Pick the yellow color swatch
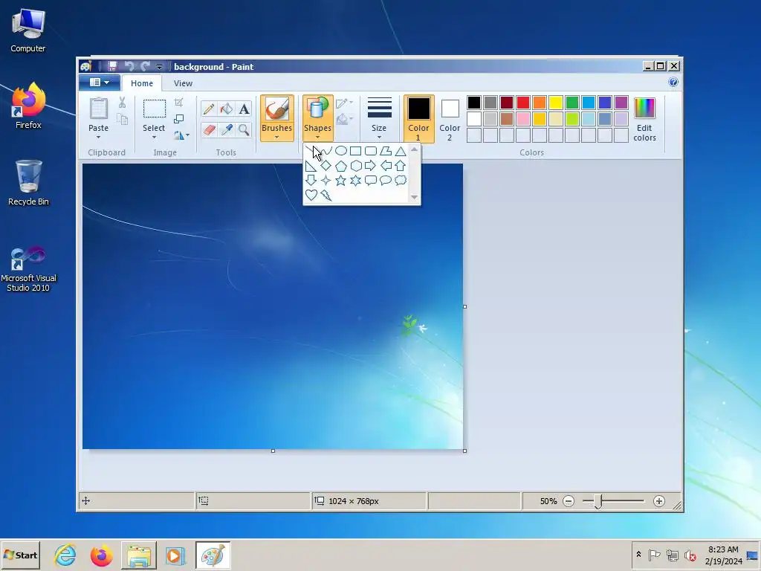The width and height of the screenshot is (761, 571). point(556,103)
